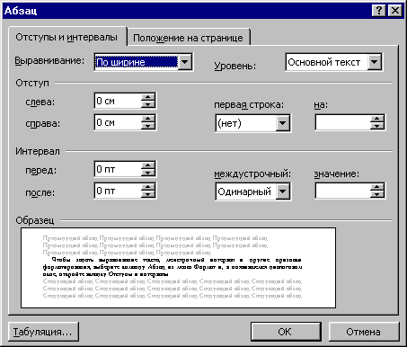Expand the "первая строка" dropdown arrow
The width and height of the screenshot is (407, 347).
pyautogui.click(x=282, y=123)
